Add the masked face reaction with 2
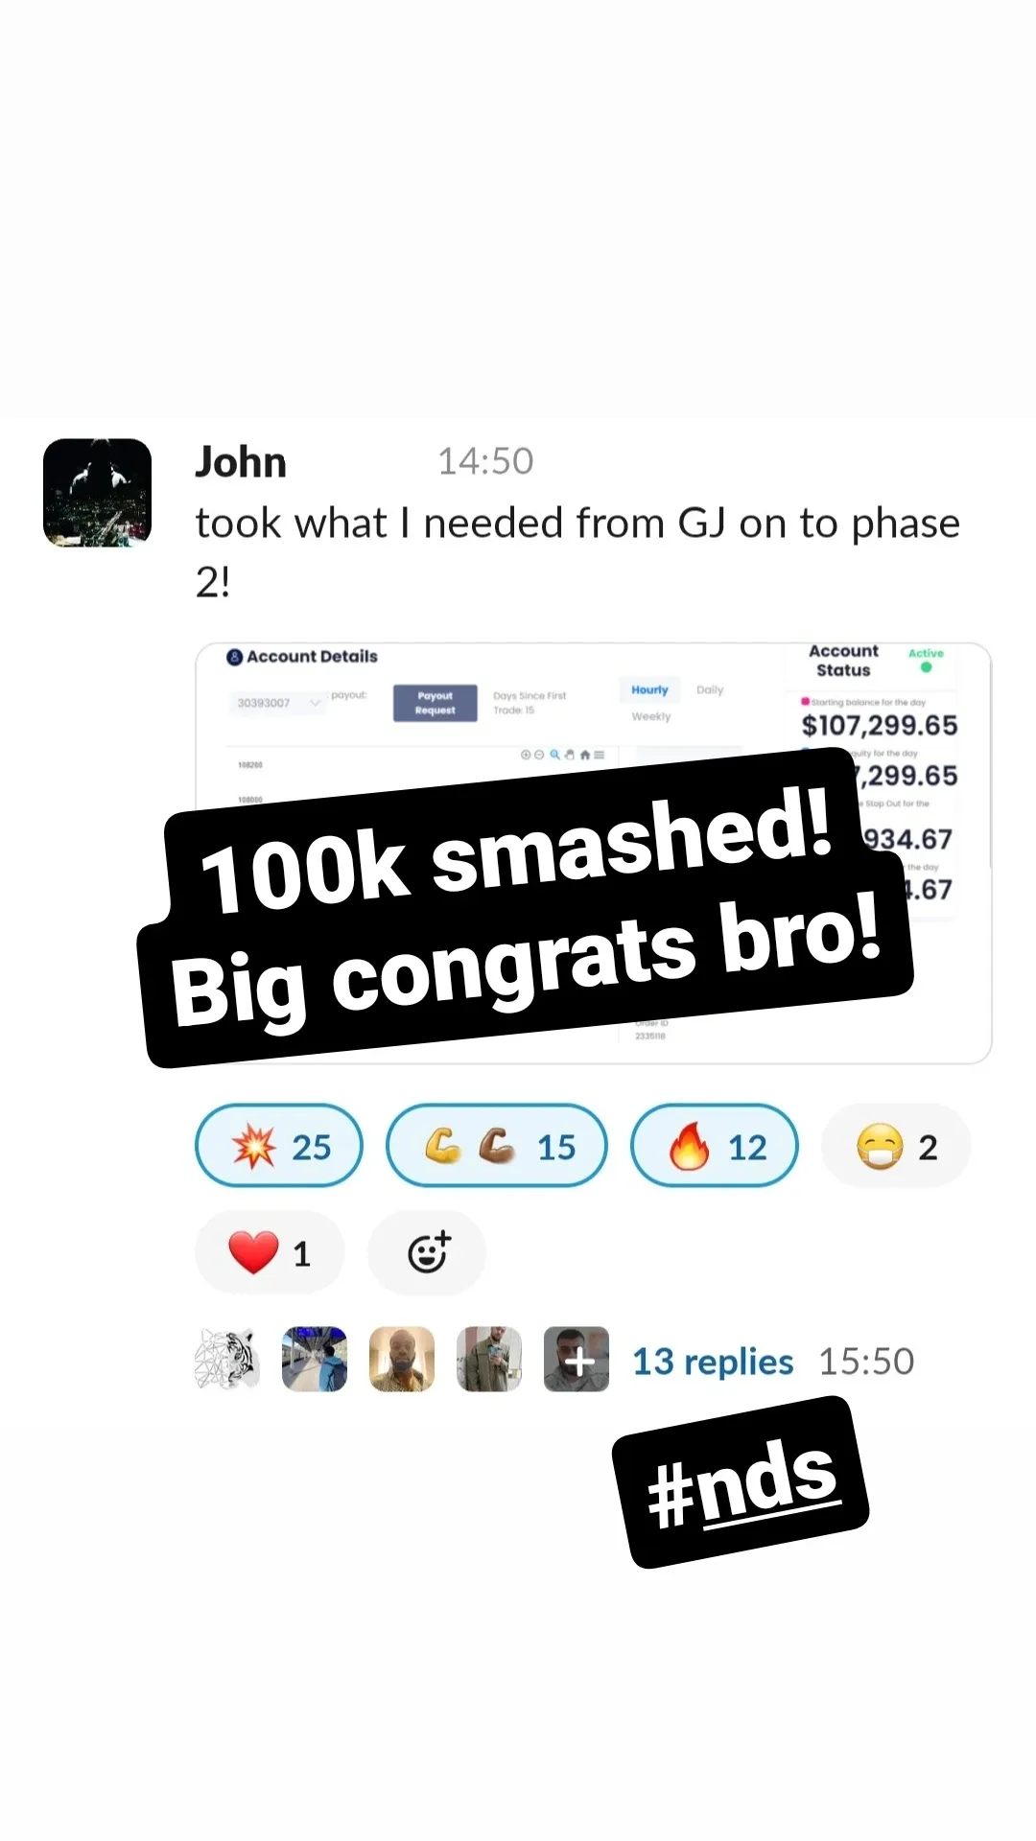 coord(896,1146)
